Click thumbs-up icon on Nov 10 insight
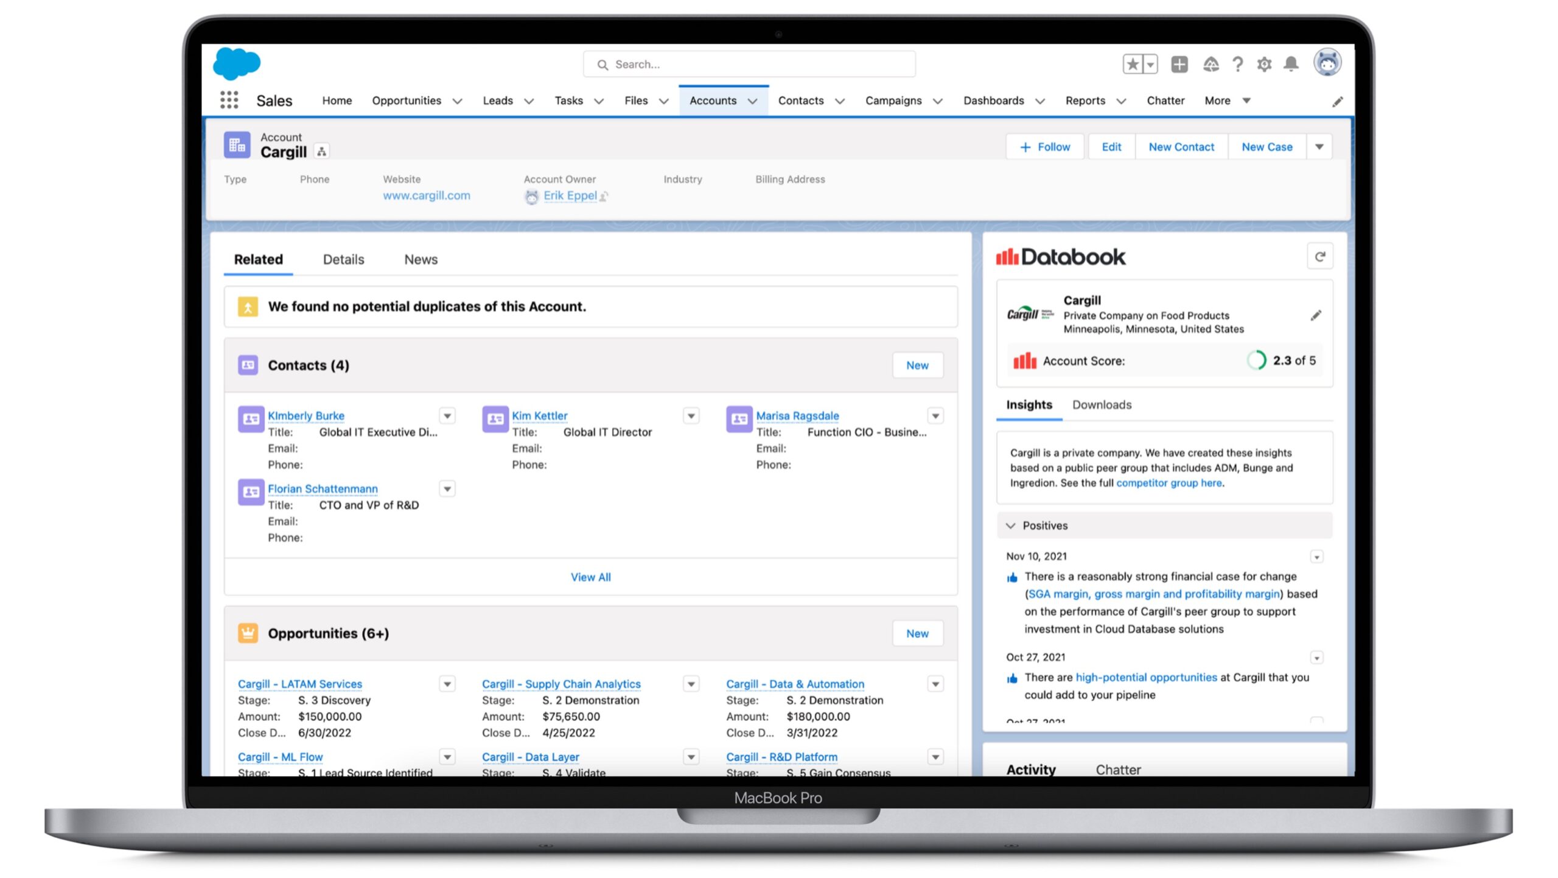Image resolution: width=1558 pixels, height=878 pixels. [1012, 578]
